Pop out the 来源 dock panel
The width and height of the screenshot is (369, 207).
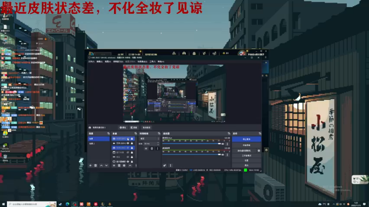(136, 133)
